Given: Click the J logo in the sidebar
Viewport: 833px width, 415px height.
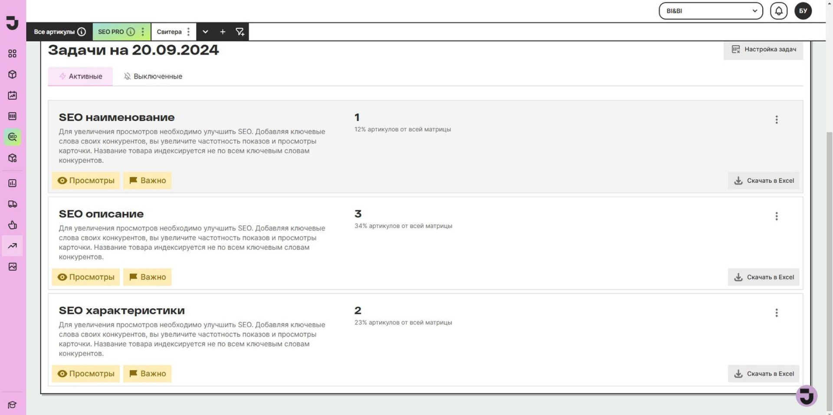Looking at the screenshot, I should tap(13, 23).
